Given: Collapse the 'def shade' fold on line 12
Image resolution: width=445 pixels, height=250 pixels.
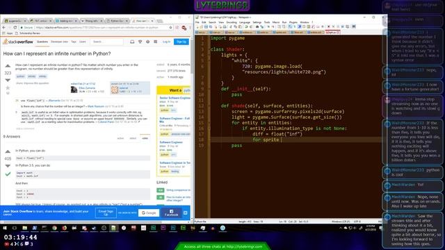Looking at the screenshot, I should point(209,106).
